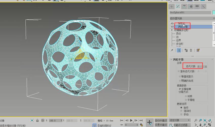
Task: Select the 始终 update radio button
Action: [181, 107]
